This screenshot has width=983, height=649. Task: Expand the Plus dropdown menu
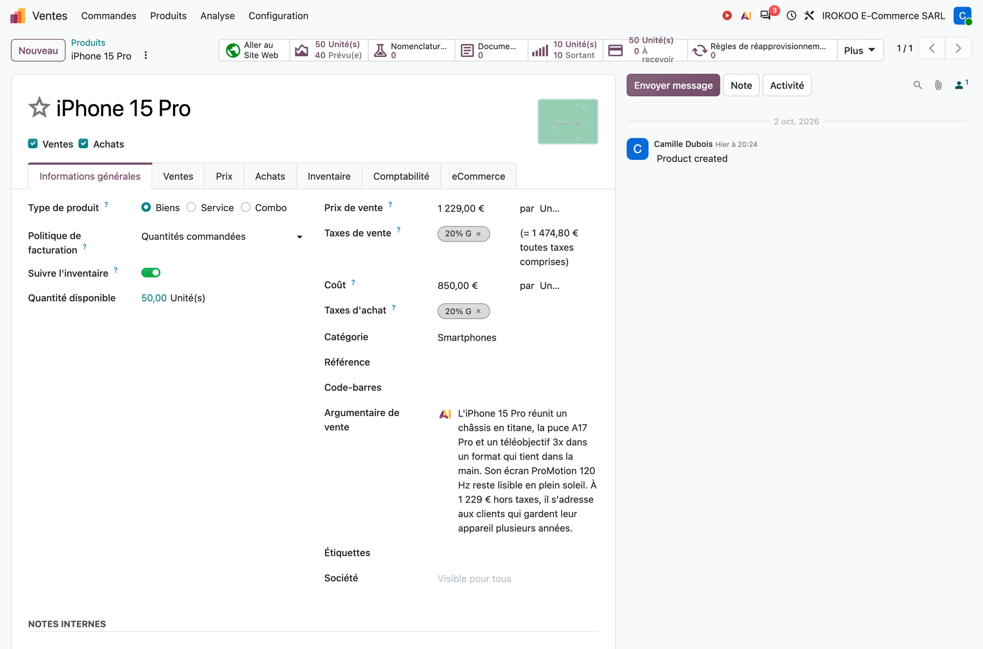(860, 50)
